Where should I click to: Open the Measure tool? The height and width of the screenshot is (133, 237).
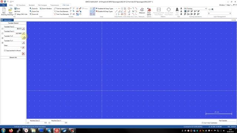click(142, 11)
